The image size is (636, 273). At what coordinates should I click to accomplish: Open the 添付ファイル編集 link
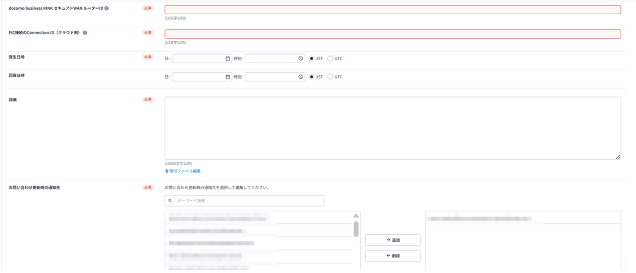pyautogui.click(x=185, y=171)
